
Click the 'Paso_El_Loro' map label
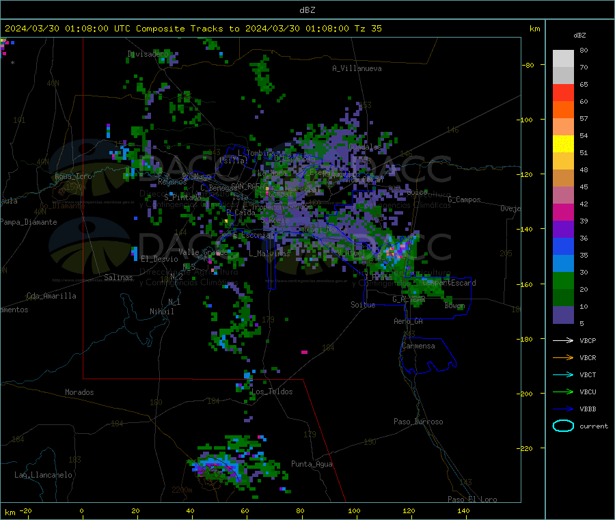click(x=472, y=500)
